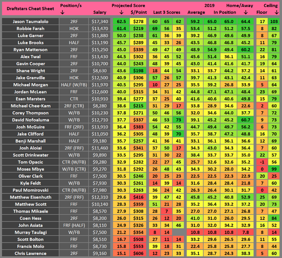This screenshot has width=282, height=258.
Task: Select the Ryan Matterson name cell
Action: [30, 49]
